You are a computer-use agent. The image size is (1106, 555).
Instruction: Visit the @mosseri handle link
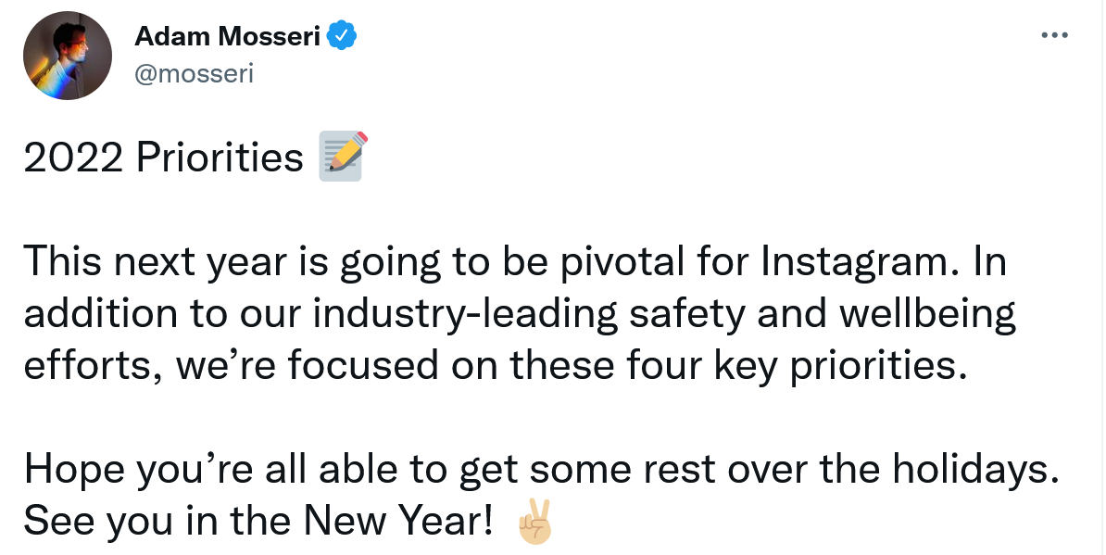coord(194,73)
